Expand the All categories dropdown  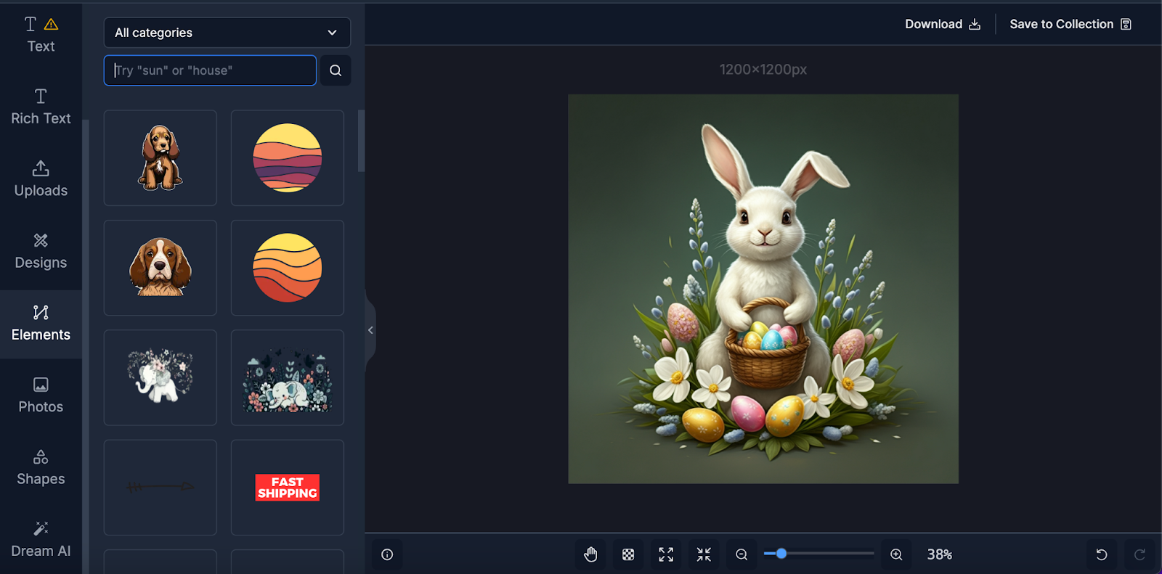click(x=227, y=33)
